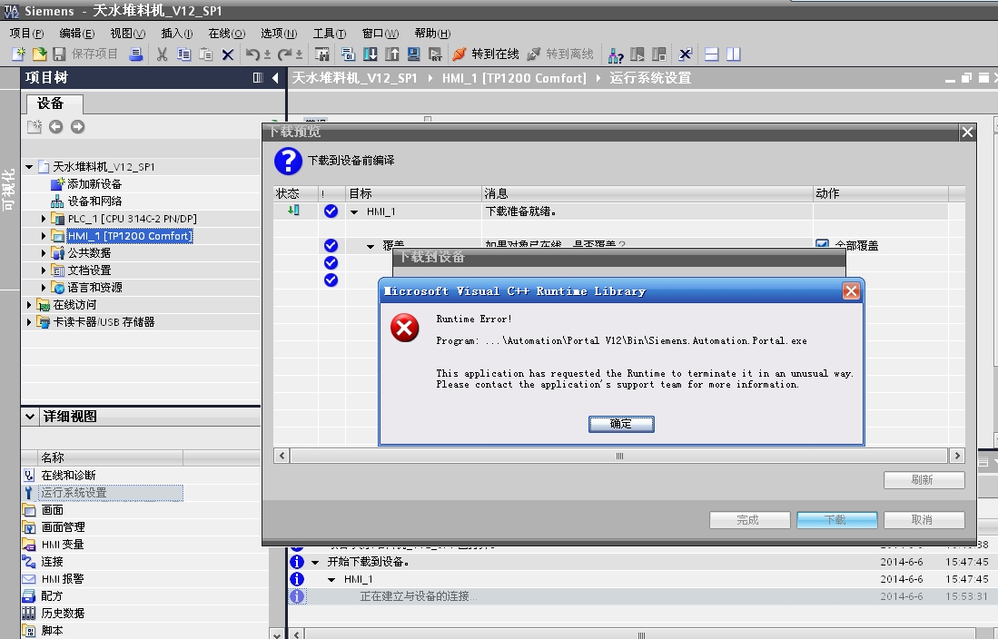The width and height of the screenshot is (998, 639).
Task: Click left scroll arrow in download preview
Action: [282, 456]
